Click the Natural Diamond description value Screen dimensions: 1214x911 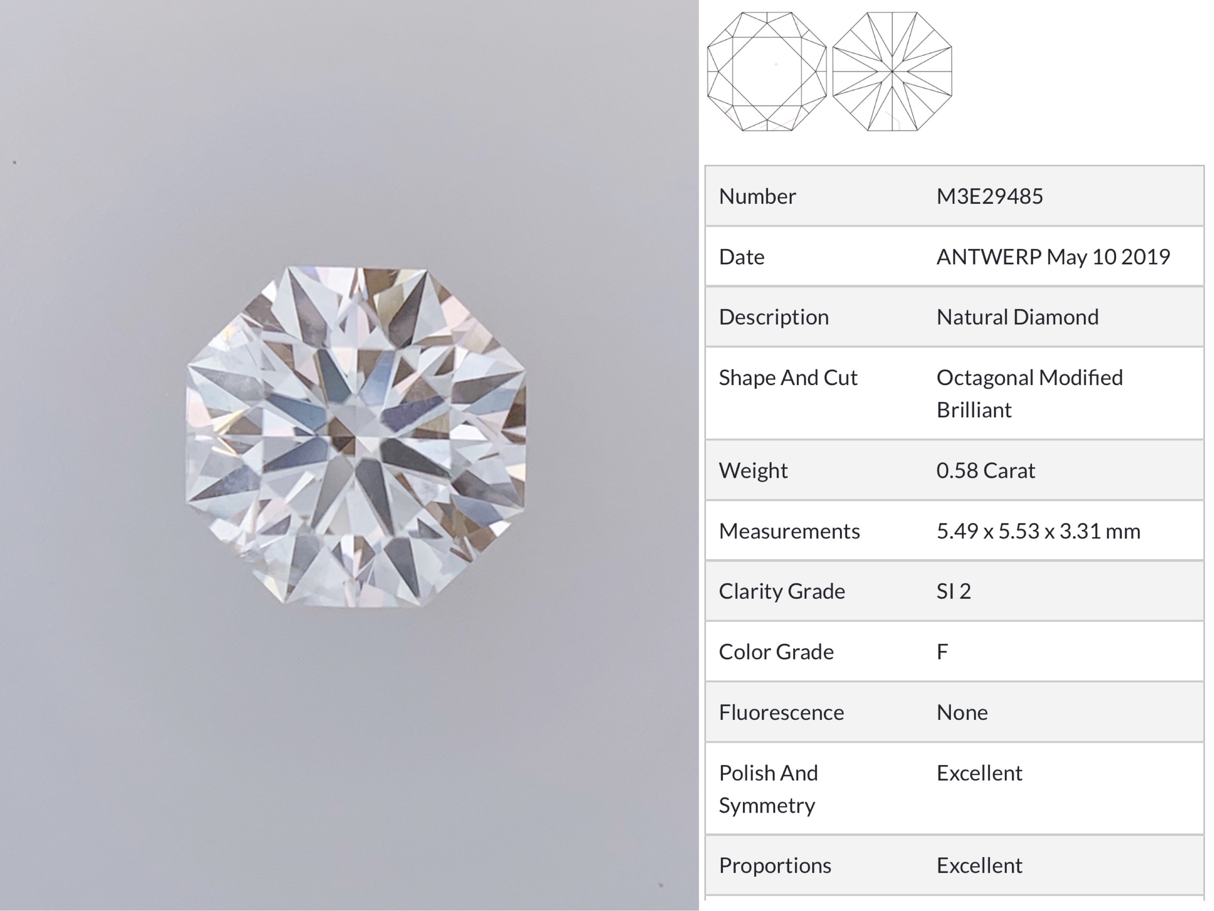(1017, 317)
